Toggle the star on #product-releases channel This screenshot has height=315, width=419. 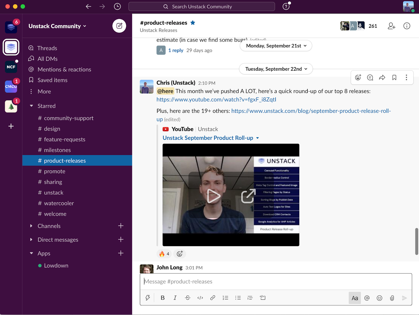pyautogui.click(x=193, y=23)
